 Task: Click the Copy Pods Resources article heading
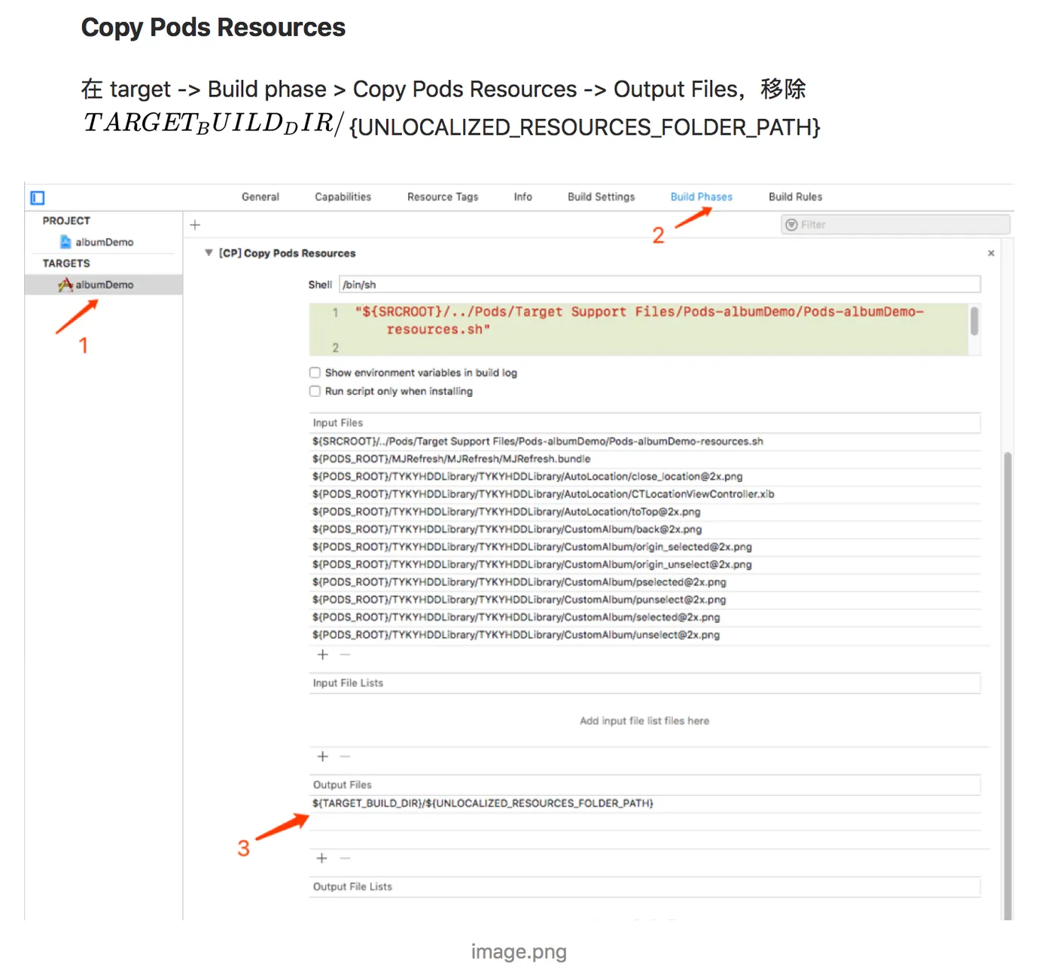(213, 28)
